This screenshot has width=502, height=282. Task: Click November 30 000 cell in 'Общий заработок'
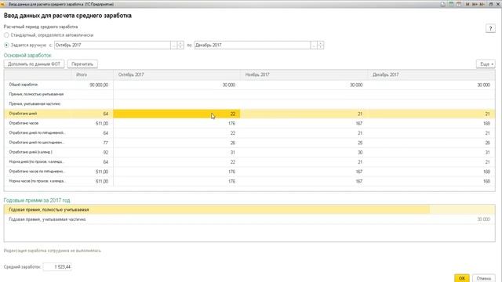[x=356, y=85]
